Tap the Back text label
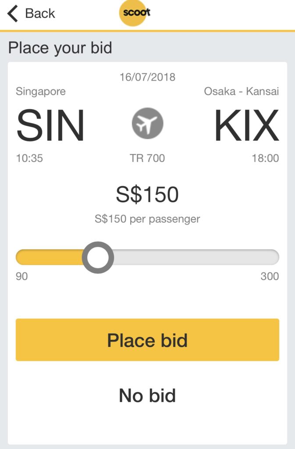The height and width of the screenshot is (449, 295). 40,14
